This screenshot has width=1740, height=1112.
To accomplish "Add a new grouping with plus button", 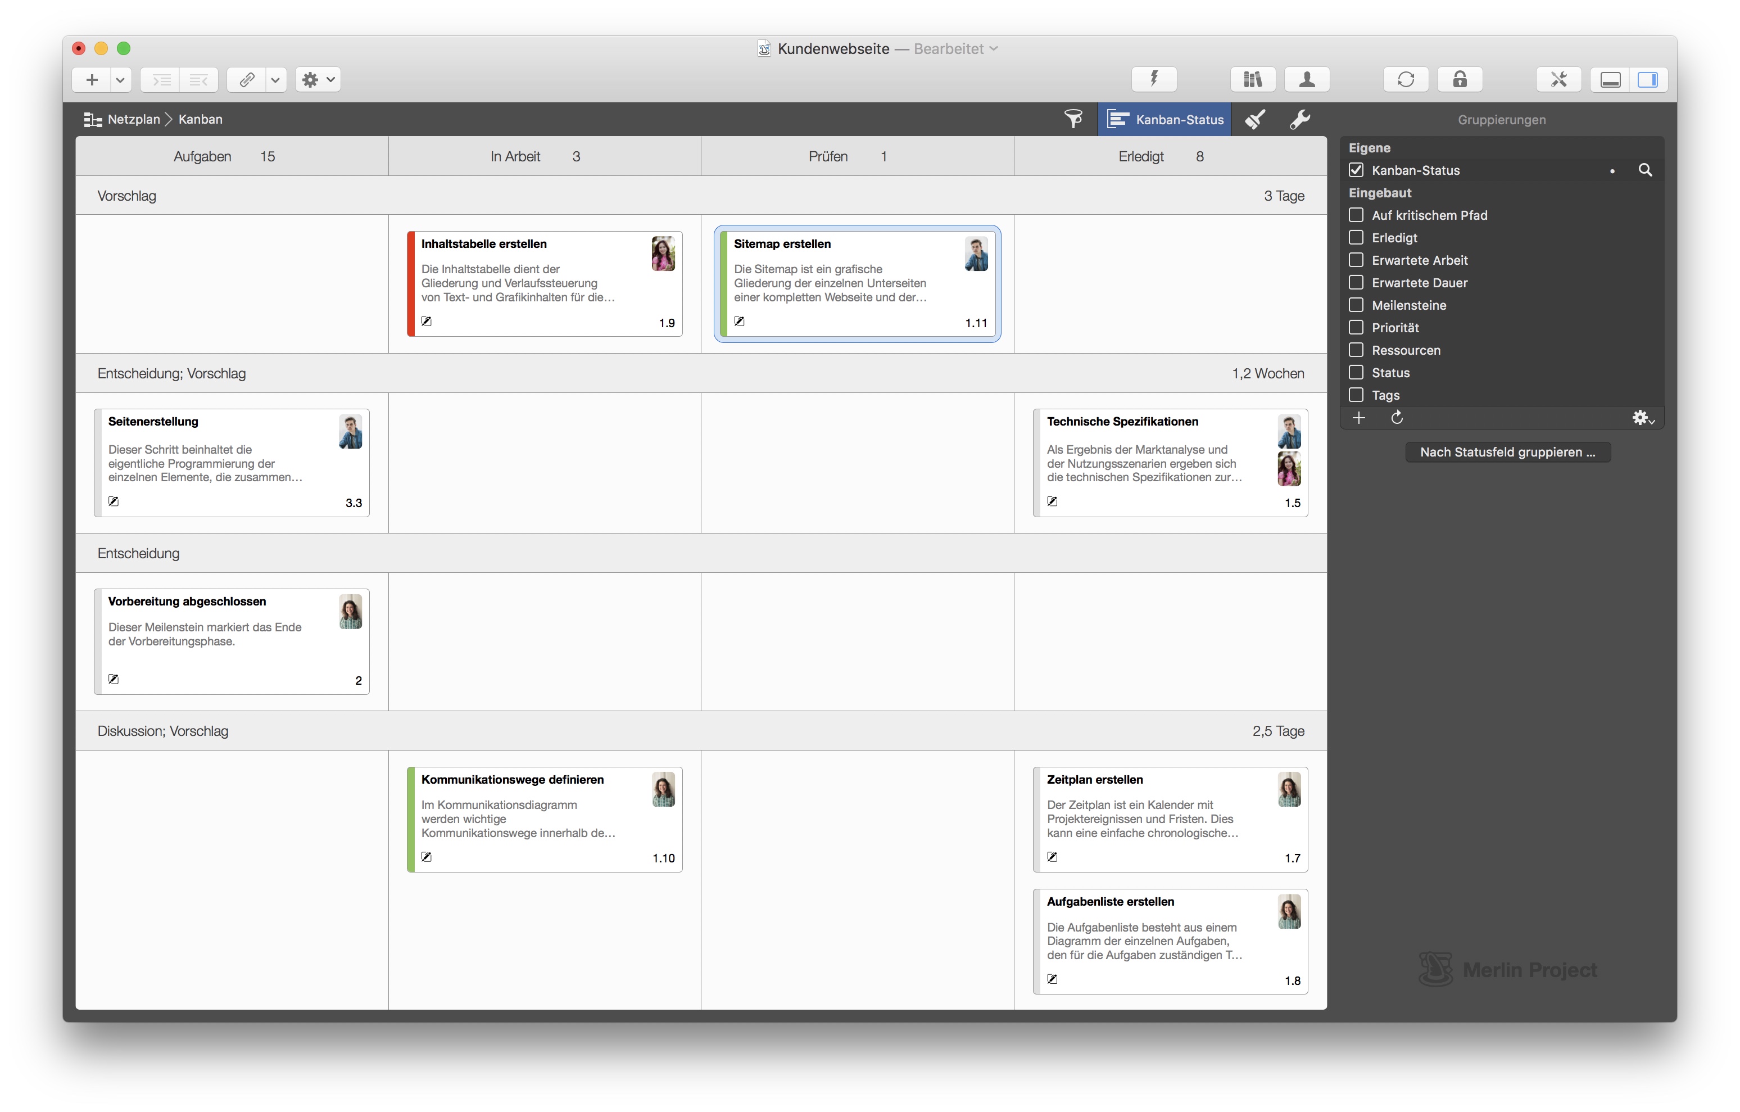I will 1358,418.
